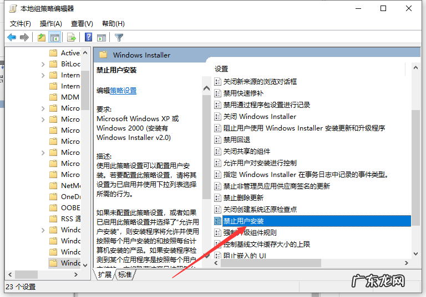Select the RSS 源 tree folder

[x=65, y=218]
